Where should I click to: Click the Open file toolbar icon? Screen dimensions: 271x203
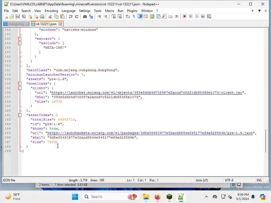click(x=12, y=16)
